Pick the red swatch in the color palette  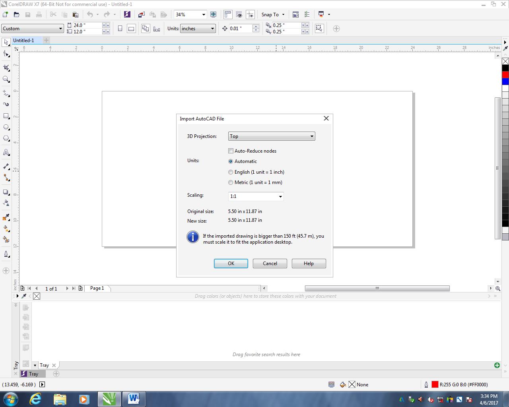pos(505,75)
